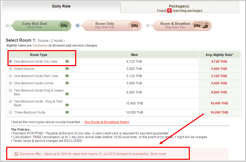Choose Grand Deluxe radio button

10,69
